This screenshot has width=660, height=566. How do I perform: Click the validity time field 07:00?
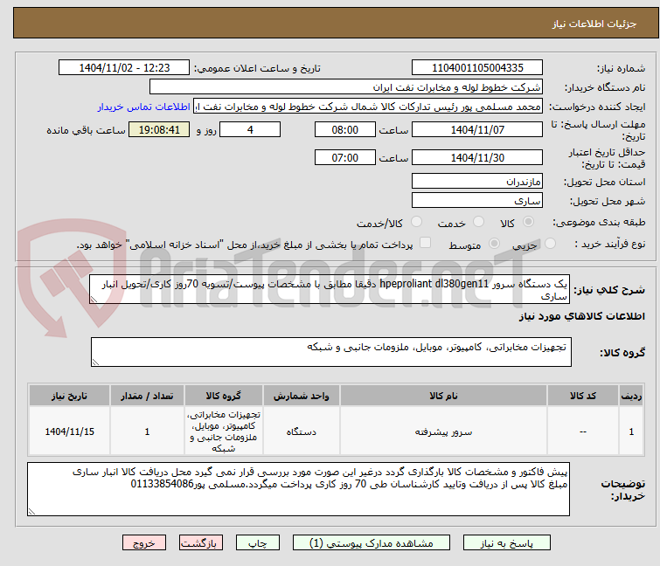tap(345, 158)
